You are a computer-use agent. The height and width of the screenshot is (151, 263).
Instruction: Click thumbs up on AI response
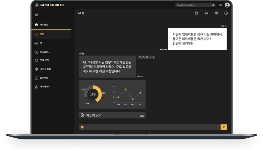144,57
